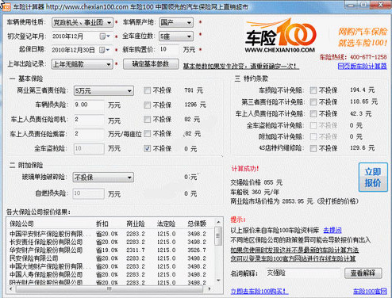Toggle 不投保 for 第三者责任险不计免赔
Image resolution: width=392 pixels, height=298 pixels.
coord(313,102)
